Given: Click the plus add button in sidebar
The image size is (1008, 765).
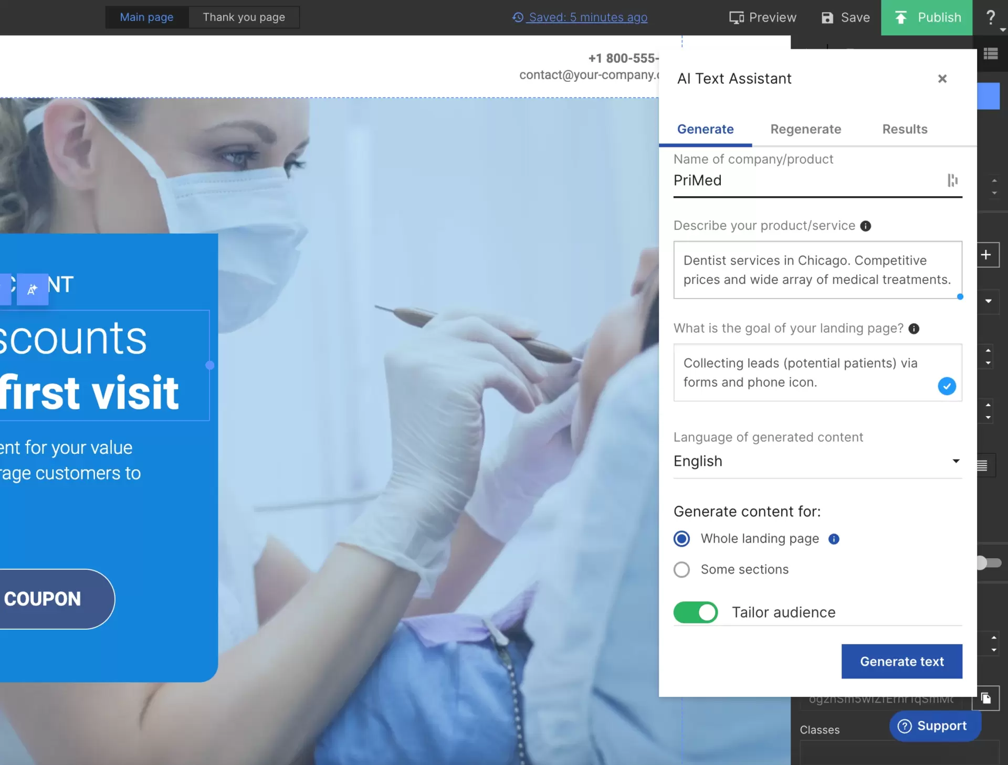Looking at the screenshot, I should click(x=986, y=255).
